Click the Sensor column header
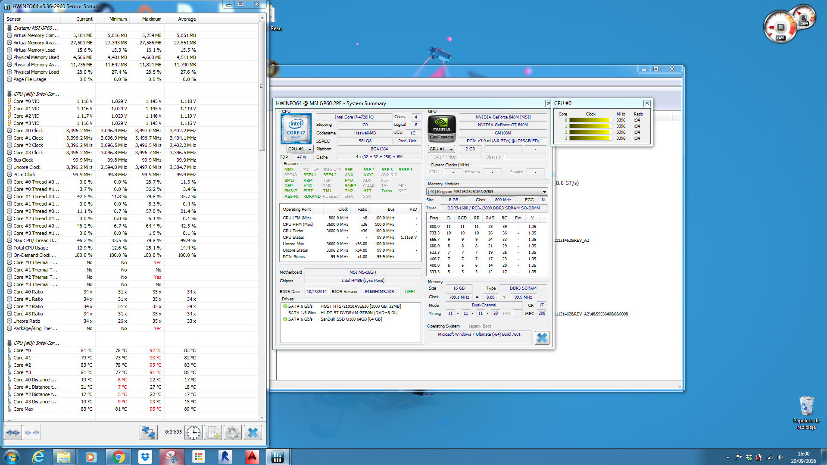The height and width of the screenshot is (465, 827). (33, 19)
